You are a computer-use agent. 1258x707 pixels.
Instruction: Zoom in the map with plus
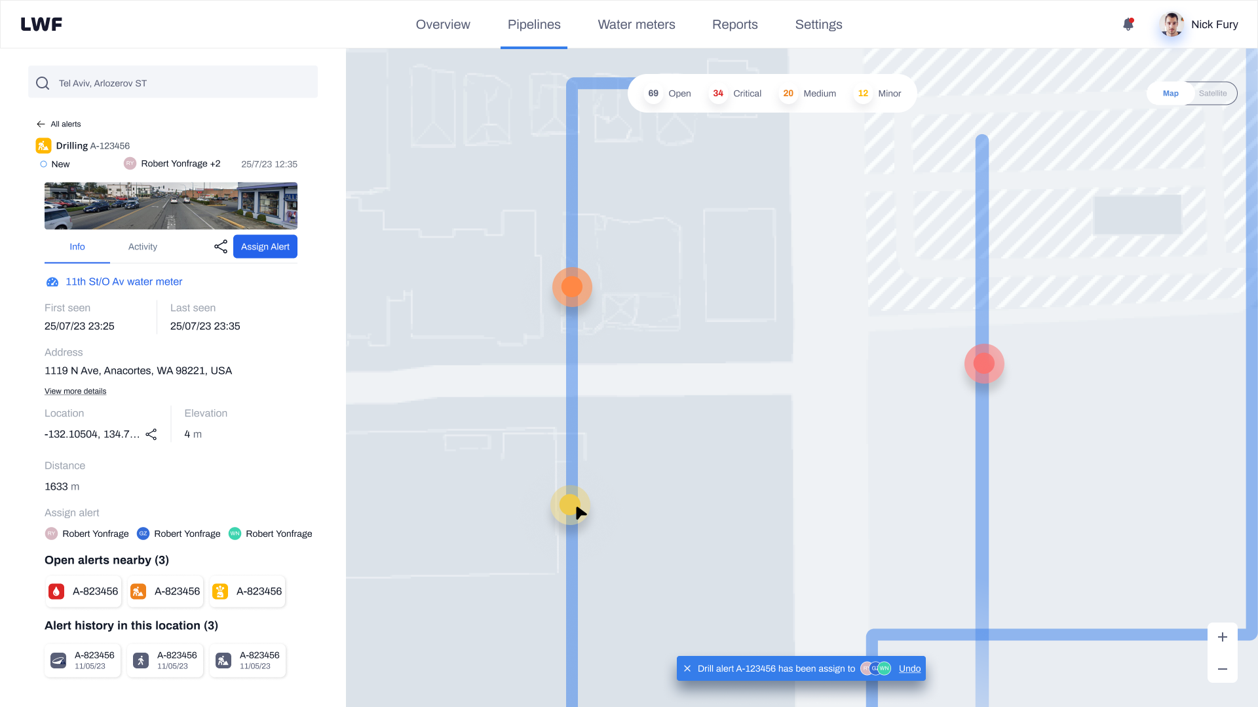1223,638
